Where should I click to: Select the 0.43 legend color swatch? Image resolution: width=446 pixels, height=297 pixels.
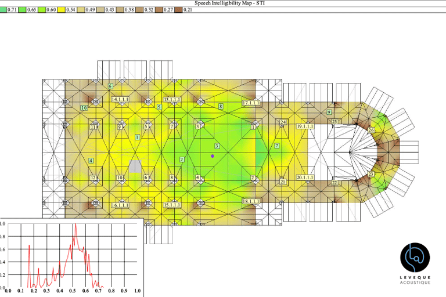(x=100, y=10)
